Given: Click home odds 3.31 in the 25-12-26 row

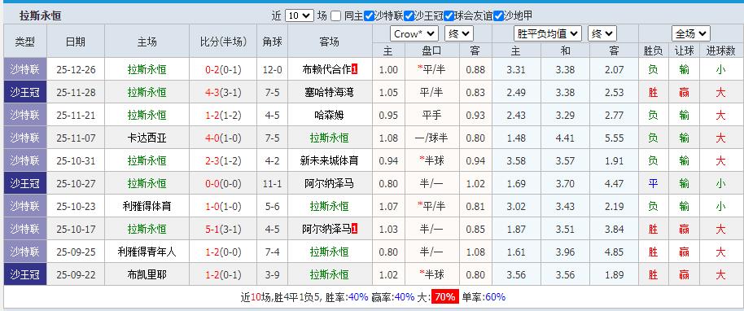Looking at the screenshot, I should [x=516, y=70].
